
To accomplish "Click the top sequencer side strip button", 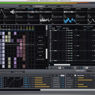I will click(47, 26).
